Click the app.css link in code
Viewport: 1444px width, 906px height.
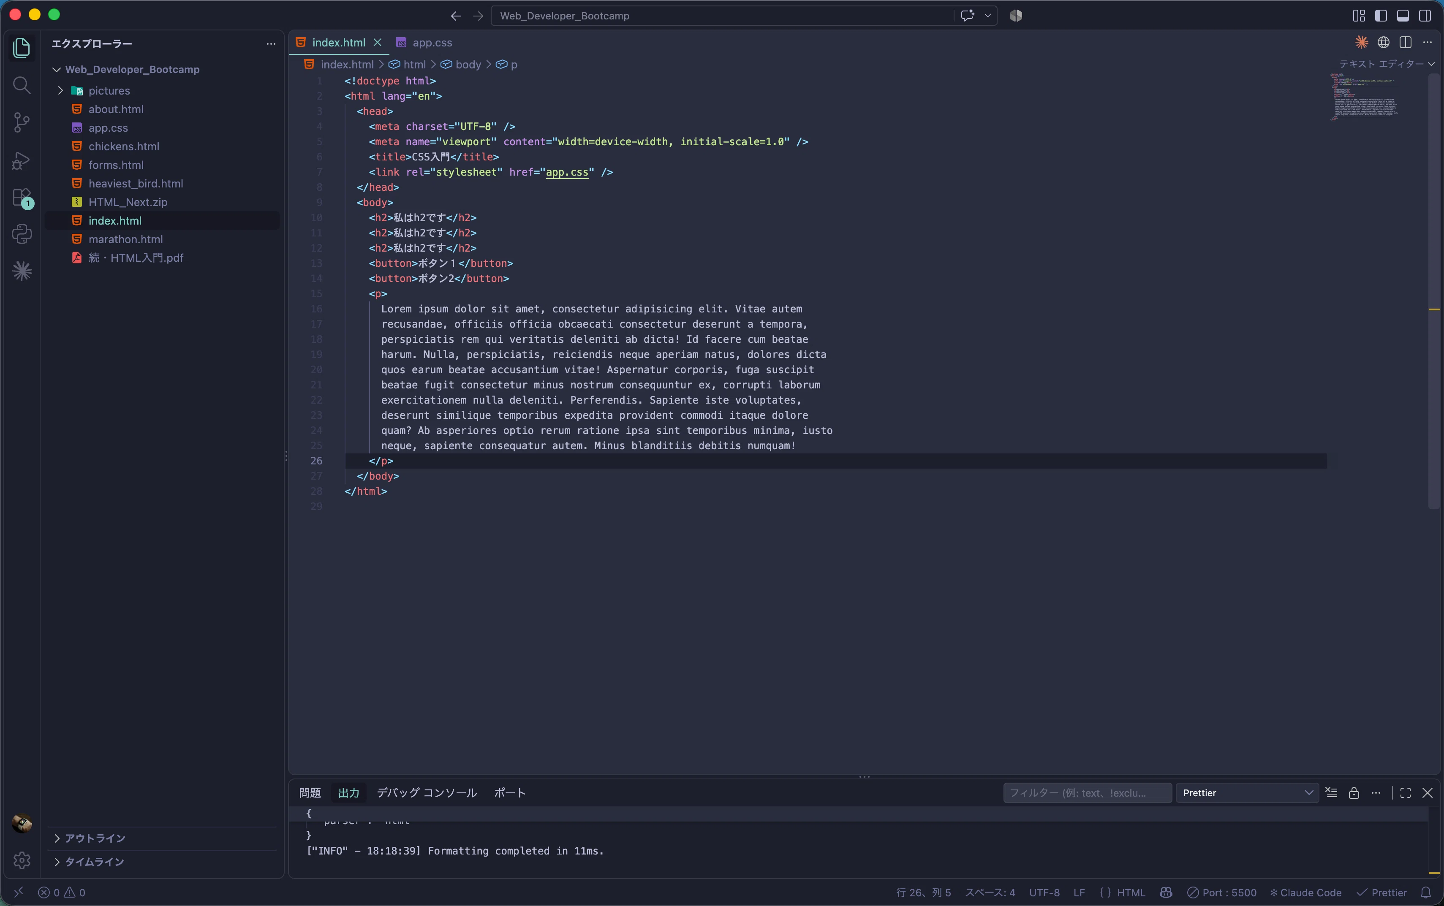click(x=567, y=172)
